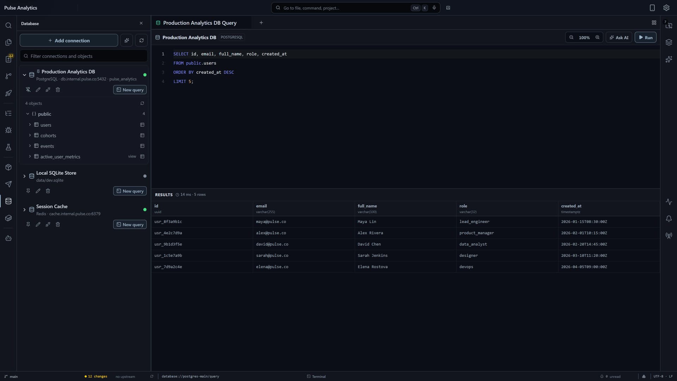The height and width of the screenshot is (381, 677).
Task: Switch to Production Analytics DB Query tab
Action: pyautogui.click(x=201, y=23)
